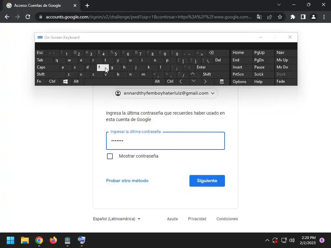Open the Windows Start menu

click(x=10, y=240)
